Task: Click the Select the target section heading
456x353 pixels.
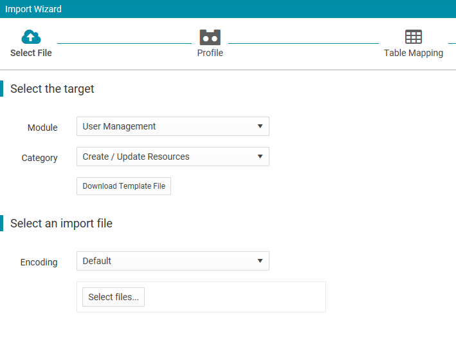Action: [52, 89]
